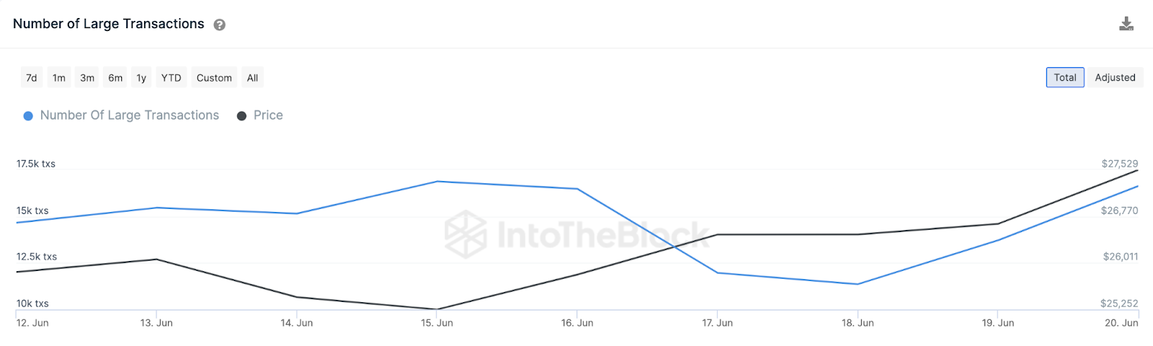
Task: Switch to the Adjusted view
Action: [x=1115, y=77]
